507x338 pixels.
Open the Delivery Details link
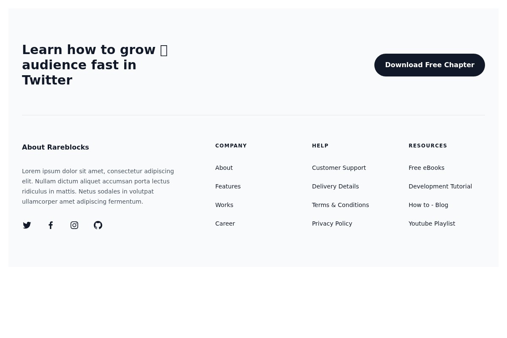(x=335, y=186)
